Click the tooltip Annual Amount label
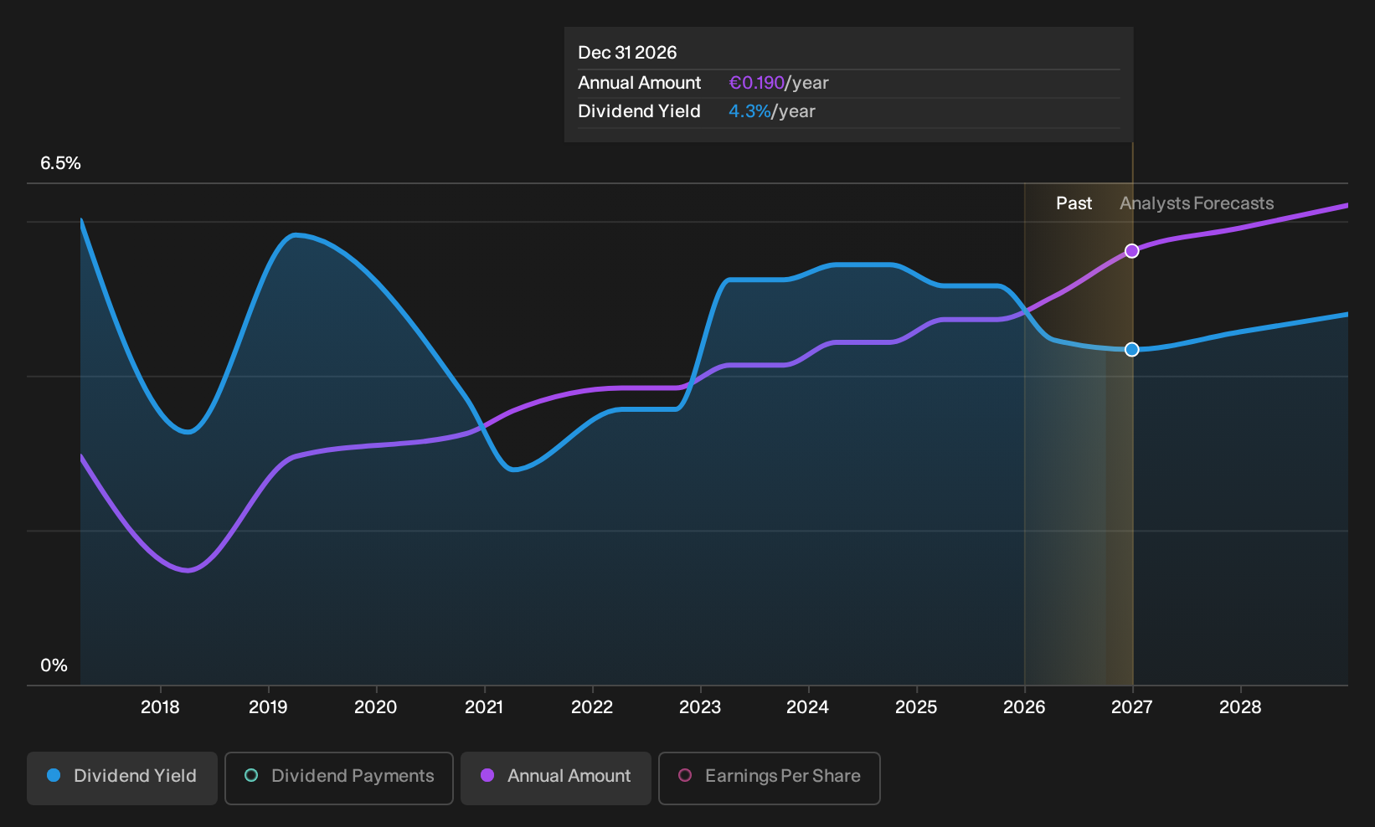 click(639, 83)
